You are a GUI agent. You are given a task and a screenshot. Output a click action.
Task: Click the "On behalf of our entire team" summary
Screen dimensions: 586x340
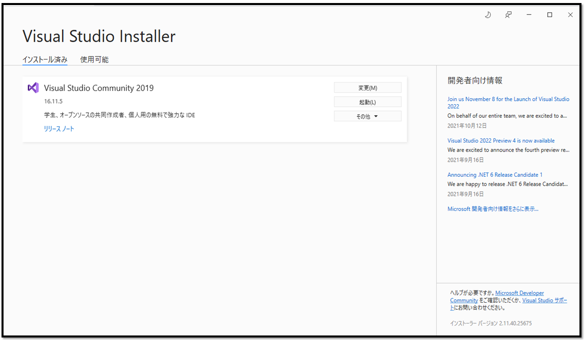click(x=507, y=116)
